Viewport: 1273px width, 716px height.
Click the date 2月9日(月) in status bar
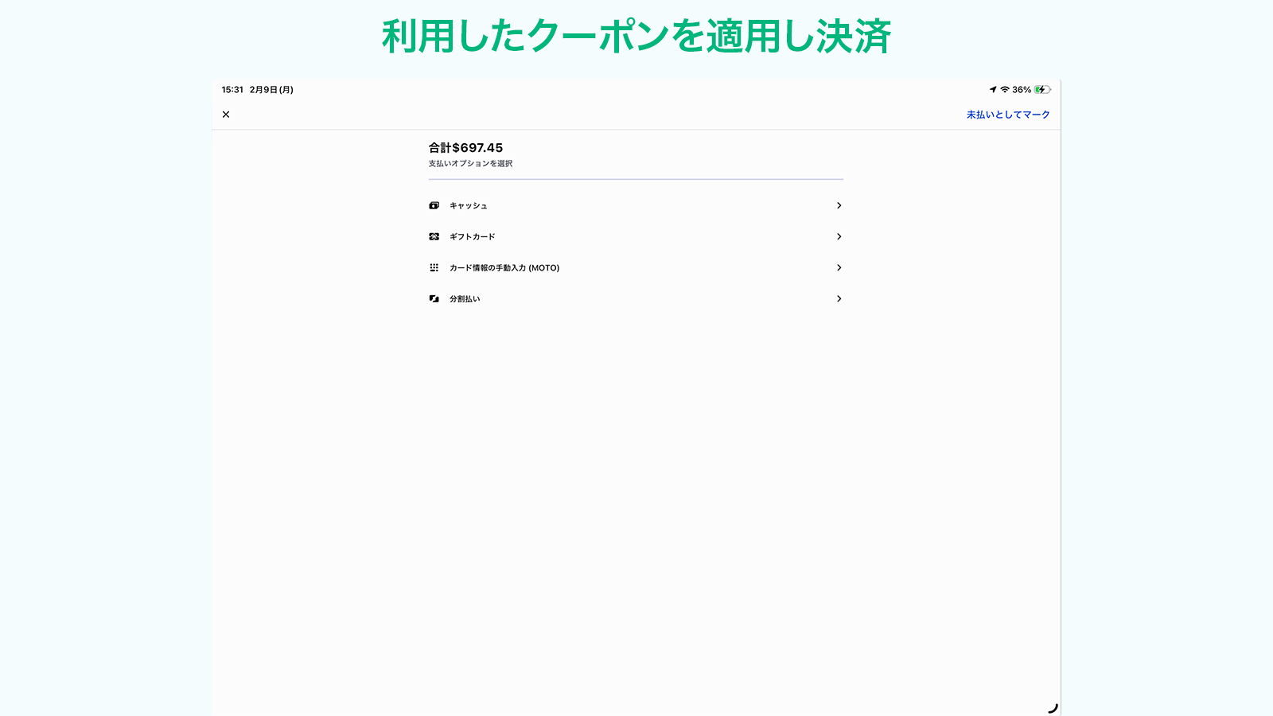click(x=271, y=89)
